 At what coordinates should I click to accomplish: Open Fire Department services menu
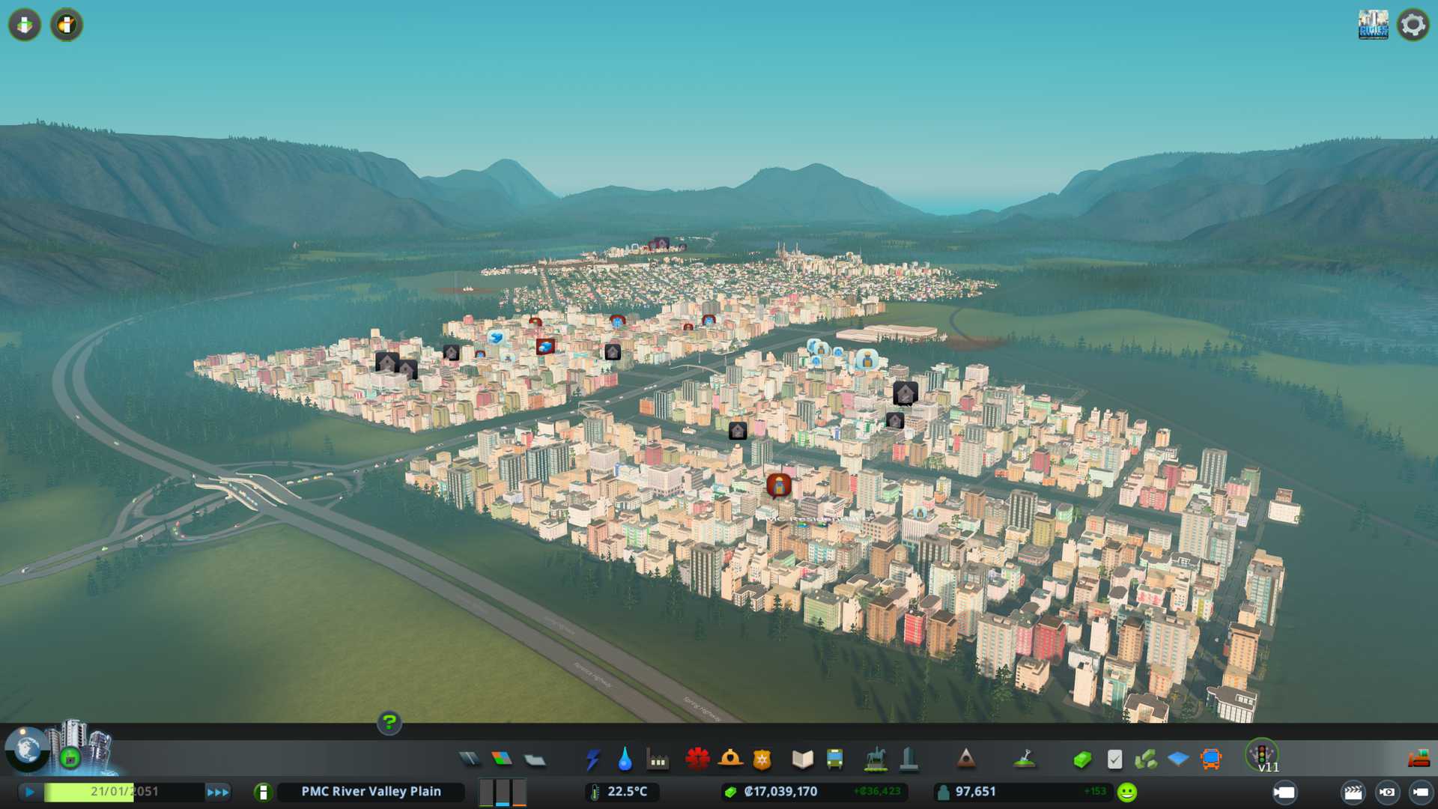click(x=730, y=760)
